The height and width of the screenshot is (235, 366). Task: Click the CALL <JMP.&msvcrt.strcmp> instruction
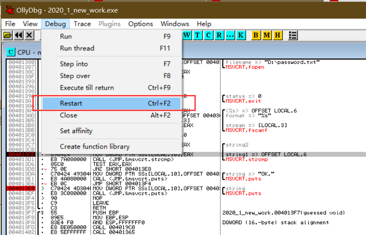pyautogui.click(x=133, y=159)
